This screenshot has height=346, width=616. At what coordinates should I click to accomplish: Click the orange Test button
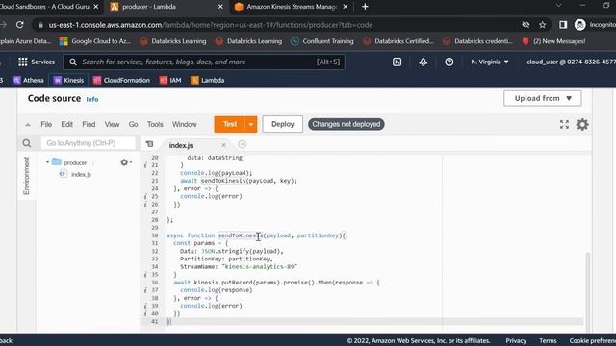coord(230,124)
